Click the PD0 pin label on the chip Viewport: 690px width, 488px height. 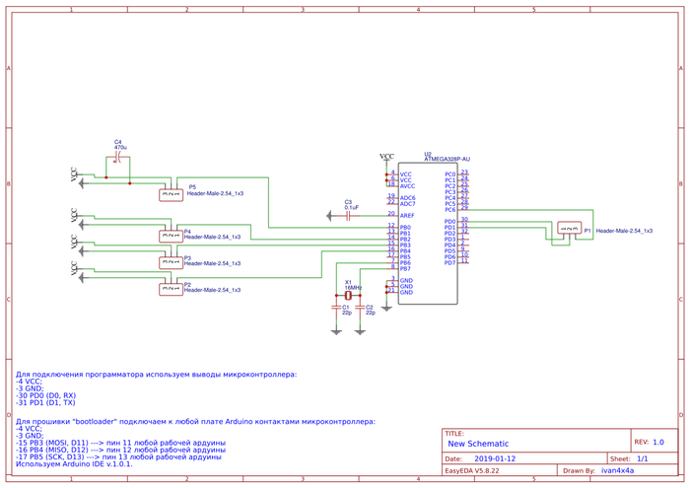tap(449, 222)
